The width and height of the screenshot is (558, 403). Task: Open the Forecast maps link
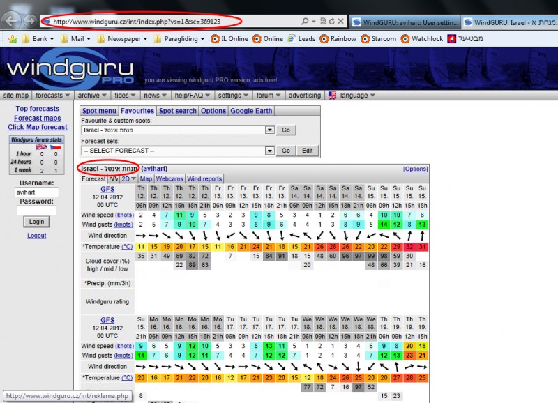38,118
